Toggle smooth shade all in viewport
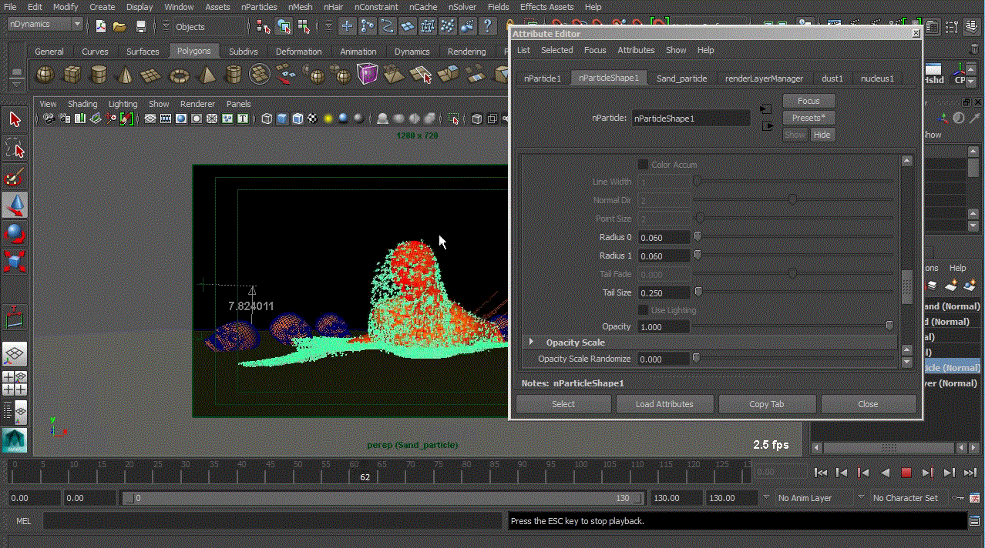This screenshot has width=985, height=548. (282, 119)
